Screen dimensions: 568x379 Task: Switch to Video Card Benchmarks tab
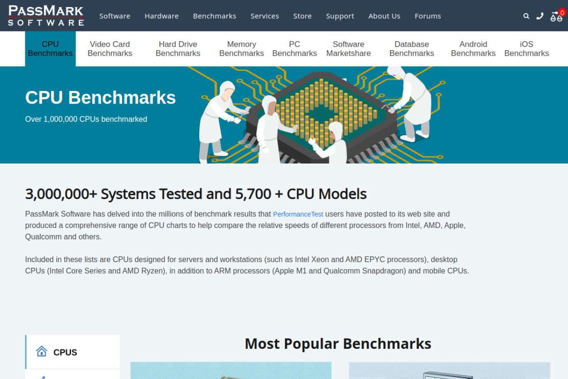(110, 49)
